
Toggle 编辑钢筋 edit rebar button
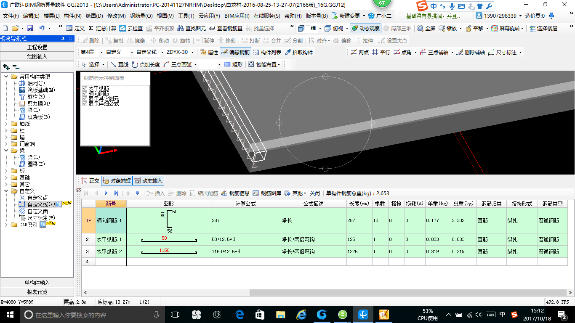pos(236,53)
